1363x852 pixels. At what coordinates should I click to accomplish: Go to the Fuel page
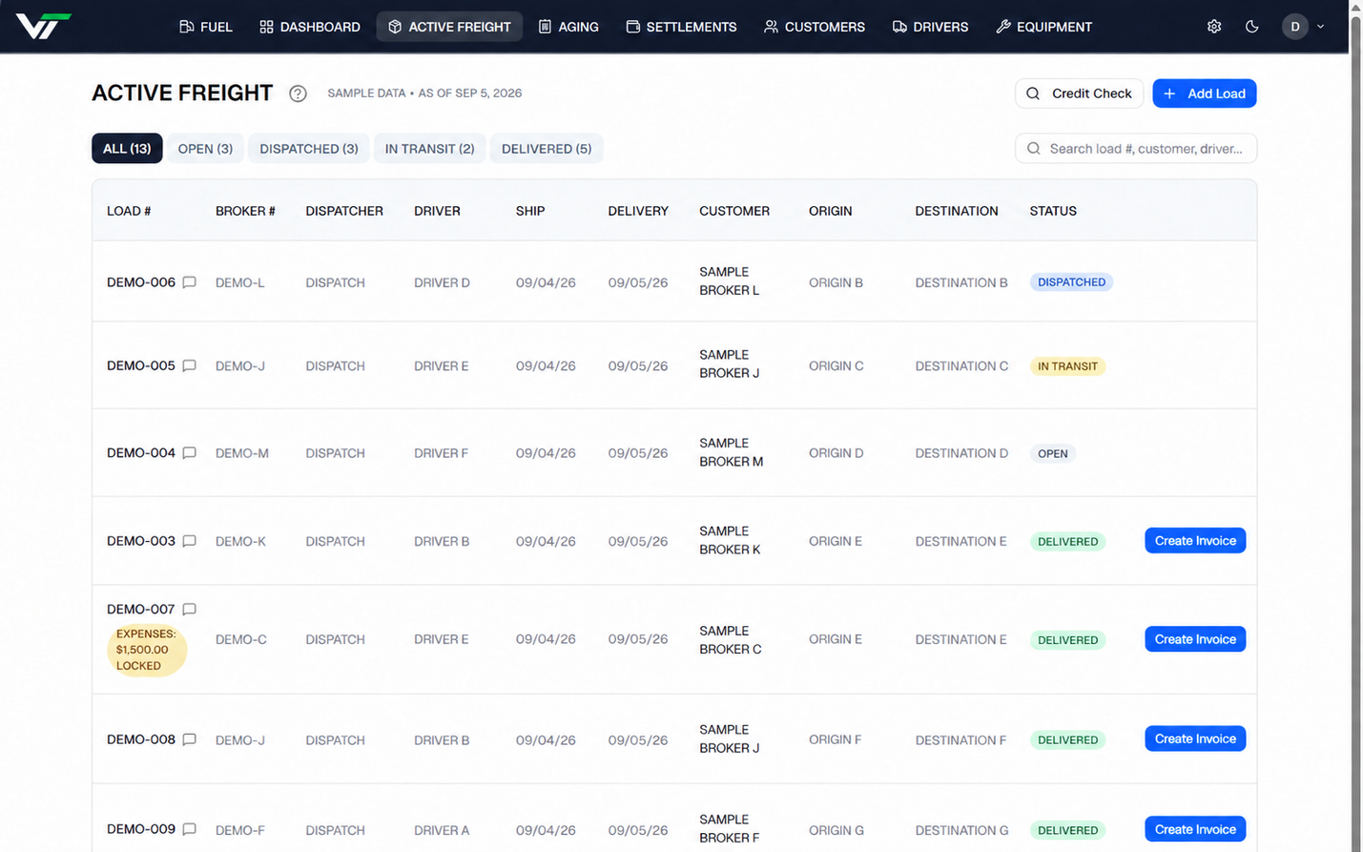(x=206, y=27)
